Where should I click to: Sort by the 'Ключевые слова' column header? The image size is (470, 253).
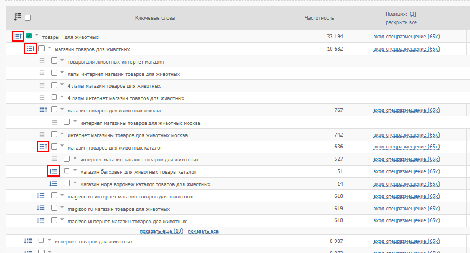coord(155,18)
